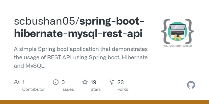
Task: Click the Issues label
Action: (68, 89)
